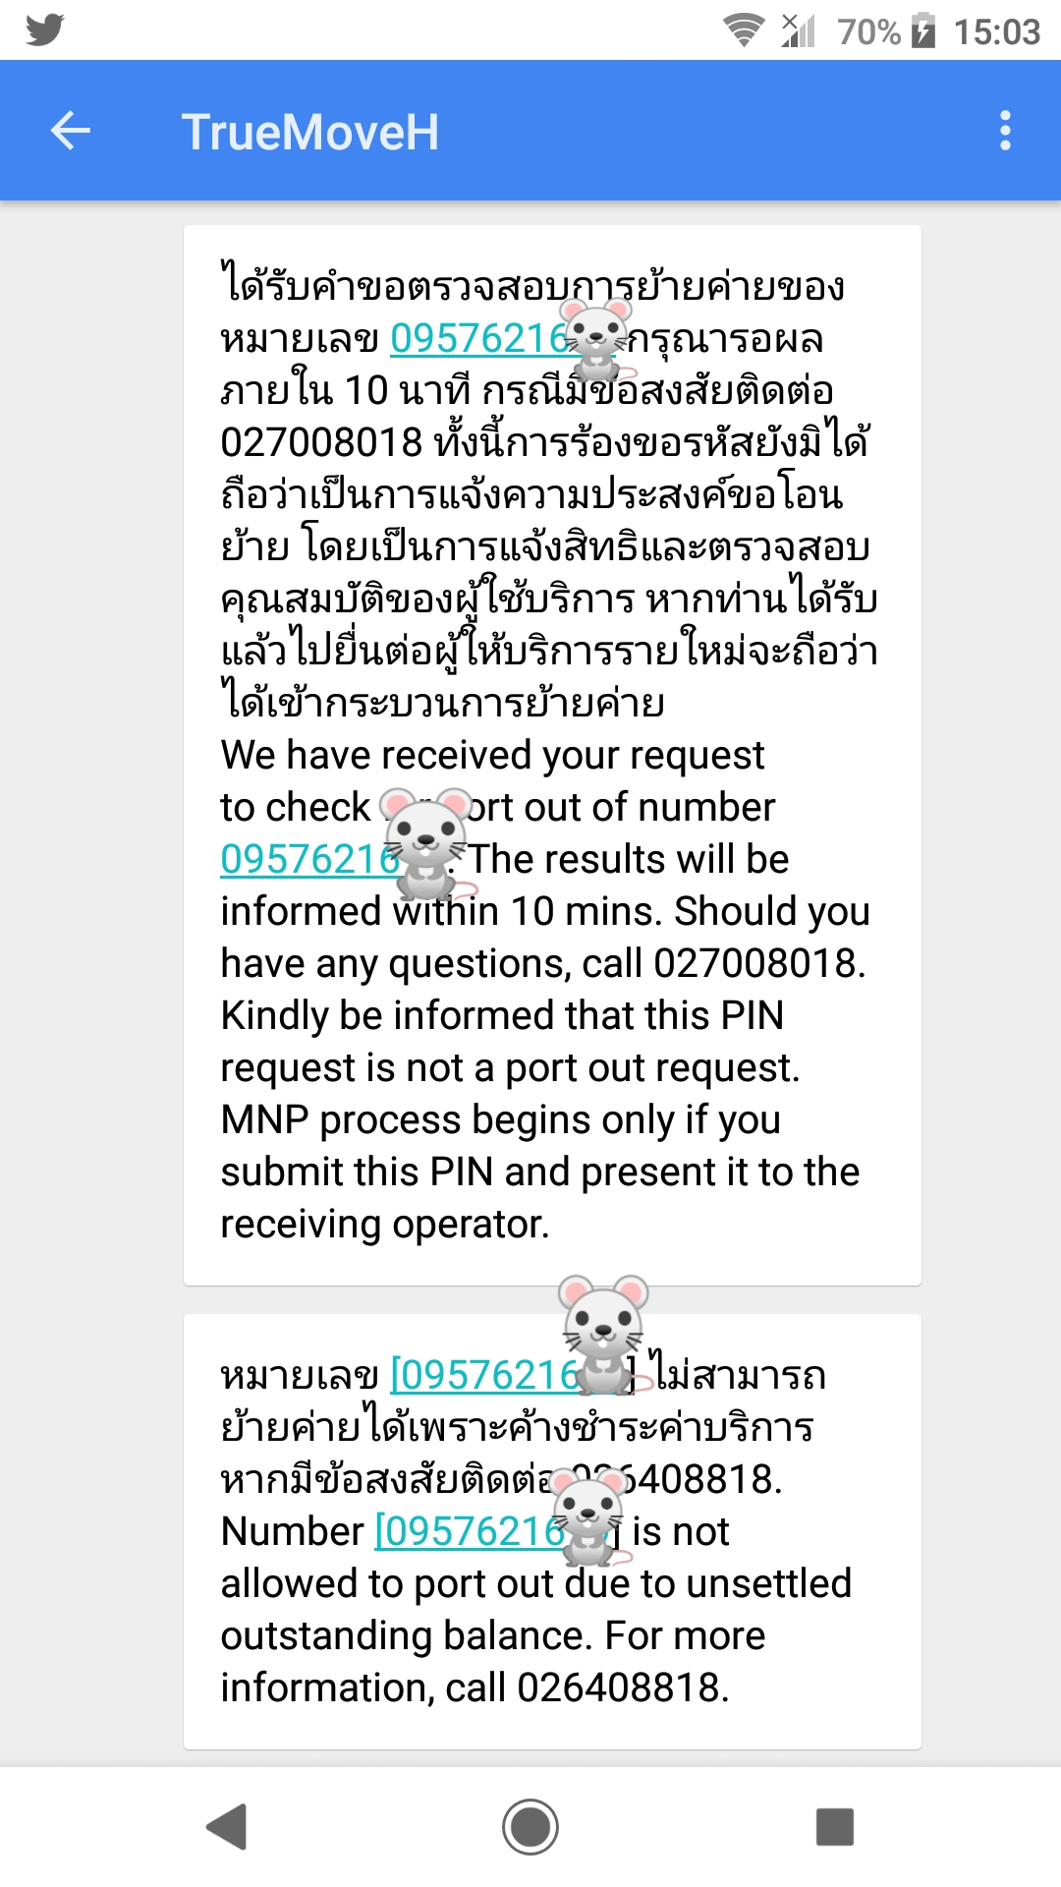Open the three-dot overflow menu

(1004, 131)
